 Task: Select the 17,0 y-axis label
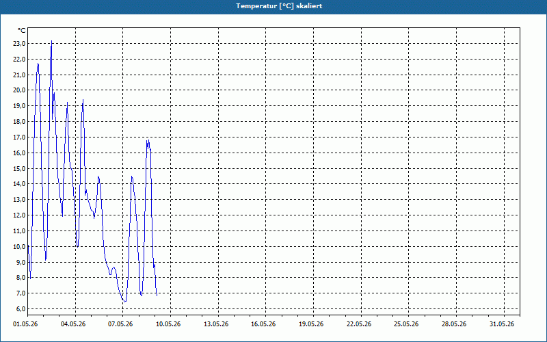(x=19, y=137)
